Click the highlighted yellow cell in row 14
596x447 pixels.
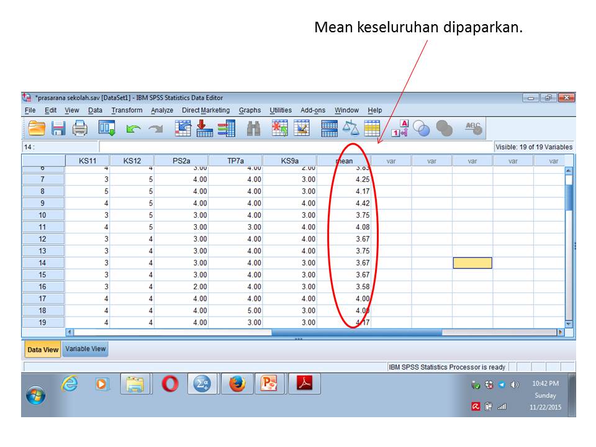pyautogui.click(x=472, y=263)
